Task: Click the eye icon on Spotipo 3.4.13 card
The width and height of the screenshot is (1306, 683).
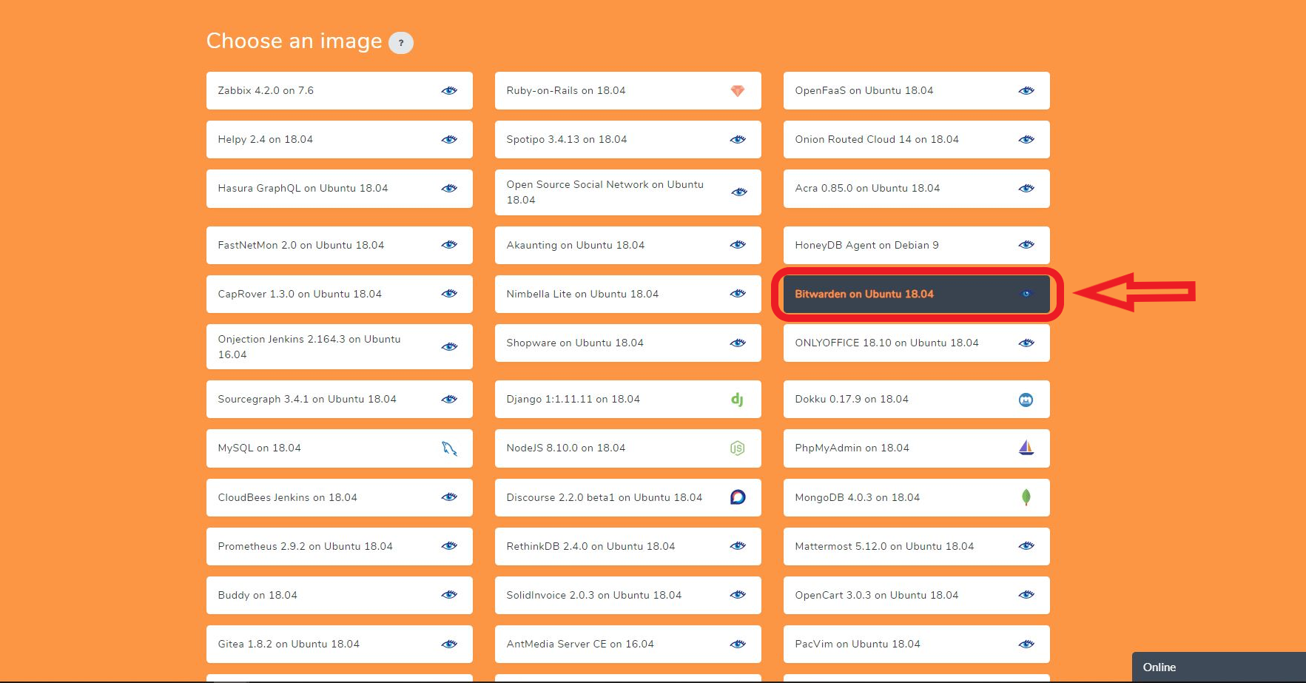Action: click(x=738, y=140)
